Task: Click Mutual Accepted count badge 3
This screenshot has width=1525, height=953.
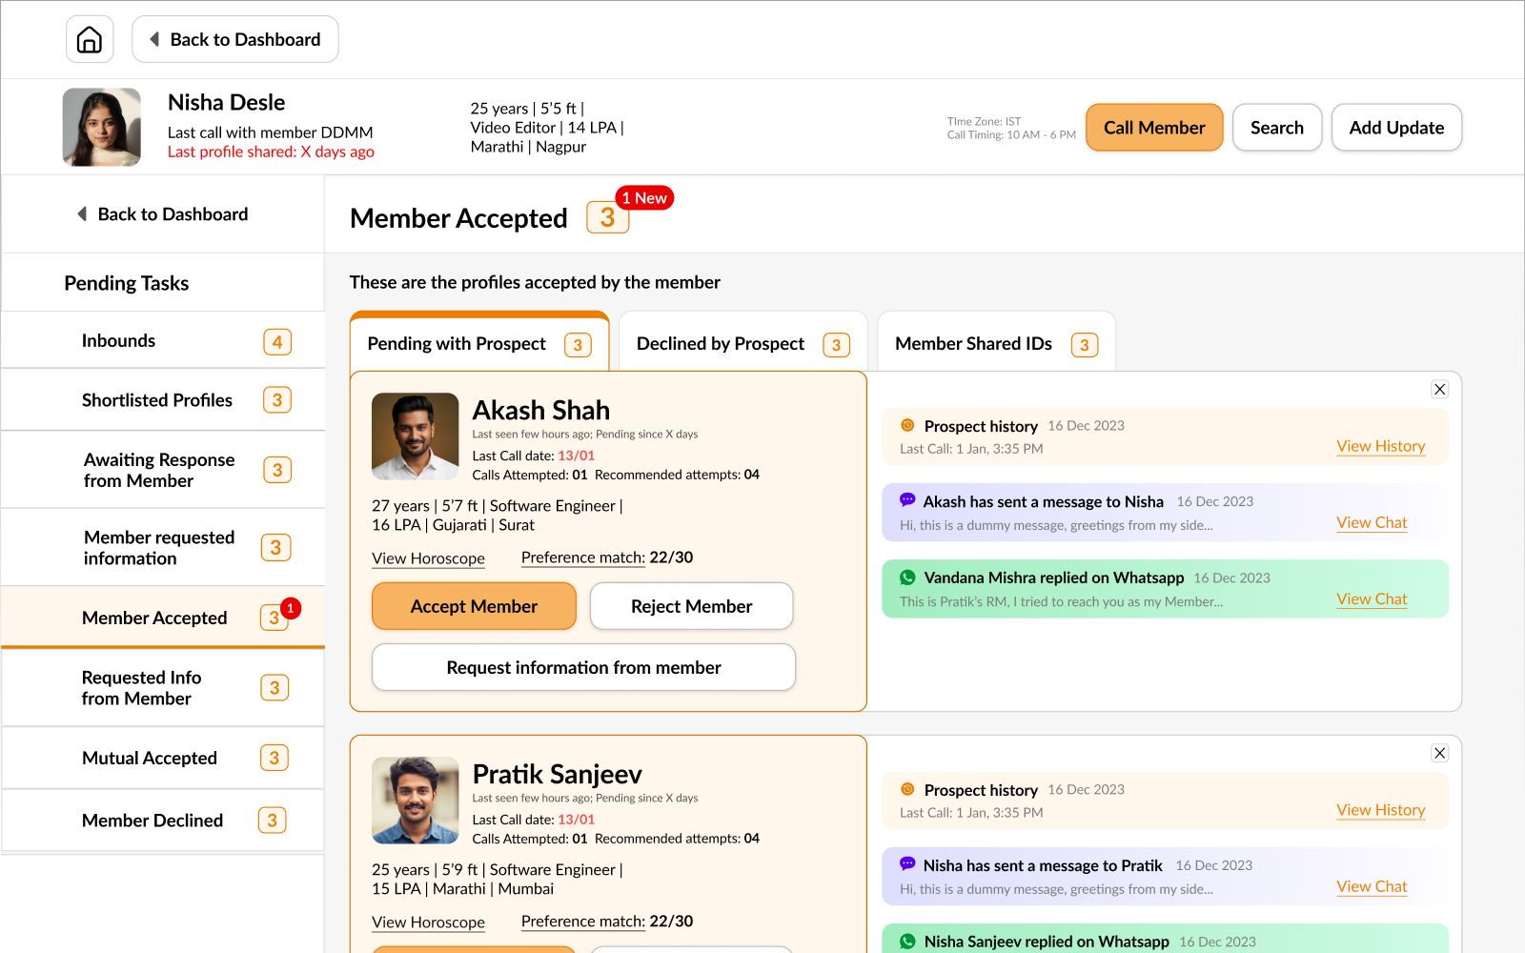Action: click(x=274, y=758)
